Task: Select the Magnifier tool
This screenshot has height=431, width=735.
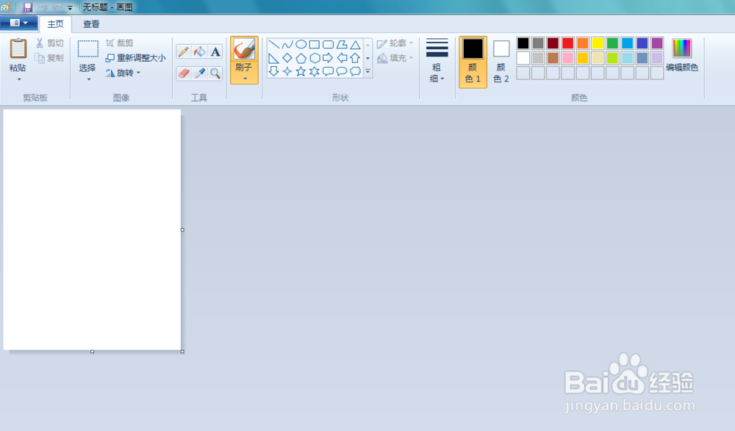Action: pos(215,73)
